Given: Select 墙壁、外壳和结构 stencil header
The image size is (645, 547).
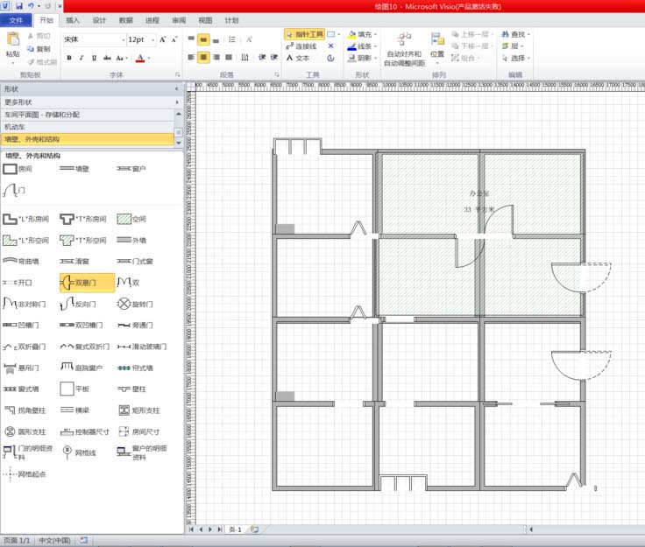Looking at the screenshot, I should pyautogui.click(x=88, y=139).
